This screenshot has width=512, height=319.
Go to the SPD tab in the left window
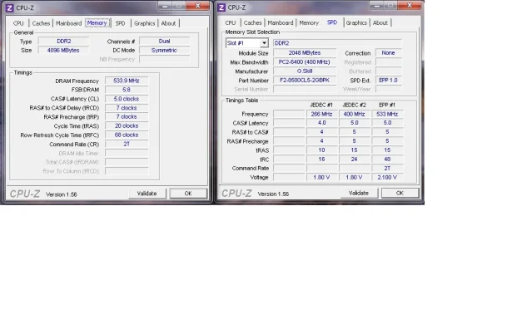click(120, 23)
